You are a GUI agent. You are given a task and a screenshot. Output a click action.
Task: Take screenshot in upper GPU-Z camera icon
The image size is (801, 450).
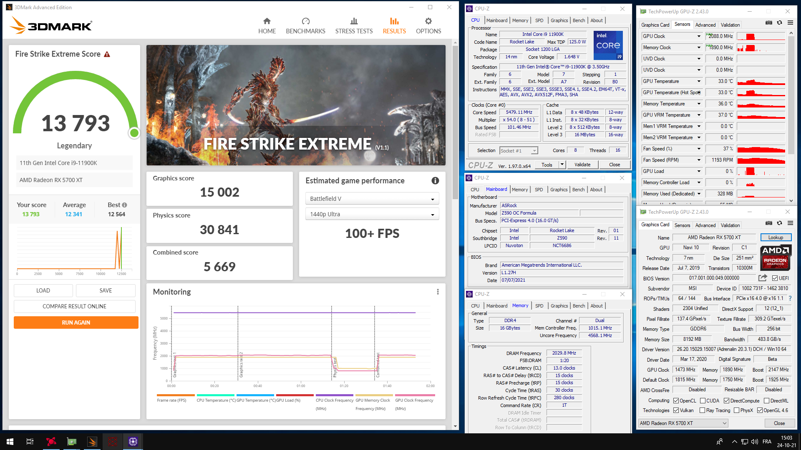tap(769, 23)
